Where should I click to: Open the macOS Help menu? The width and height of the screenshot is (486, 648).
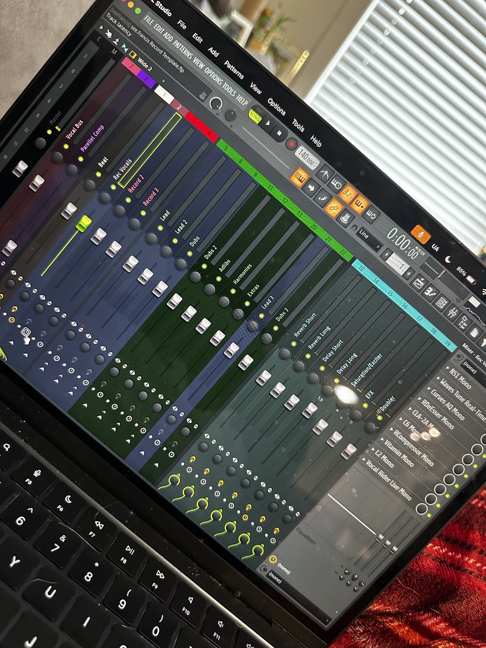tap(316, 142)
